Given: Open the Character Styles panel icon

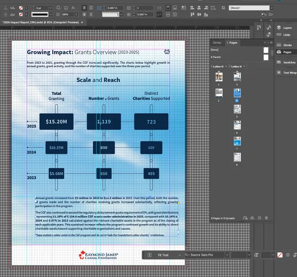Looking at the screenshot, I should (269, 28).
